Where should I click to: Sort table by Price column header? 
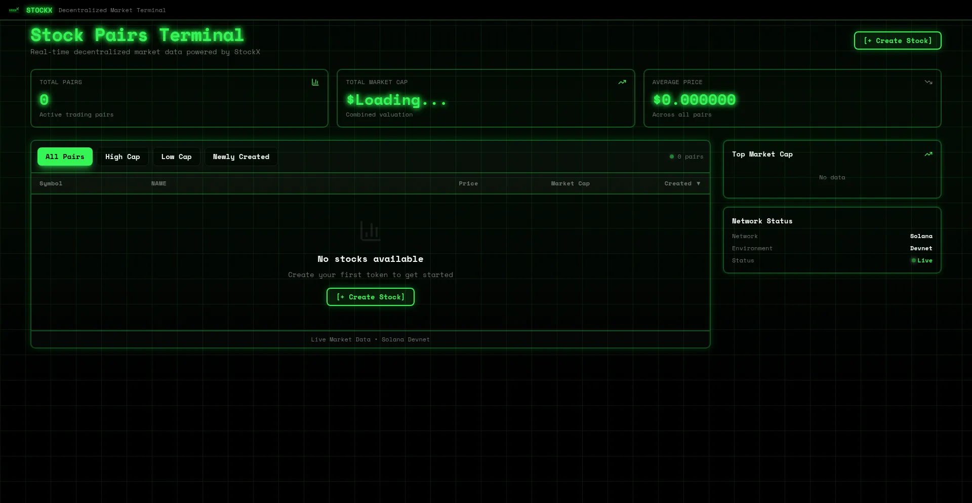coord(468,183)
